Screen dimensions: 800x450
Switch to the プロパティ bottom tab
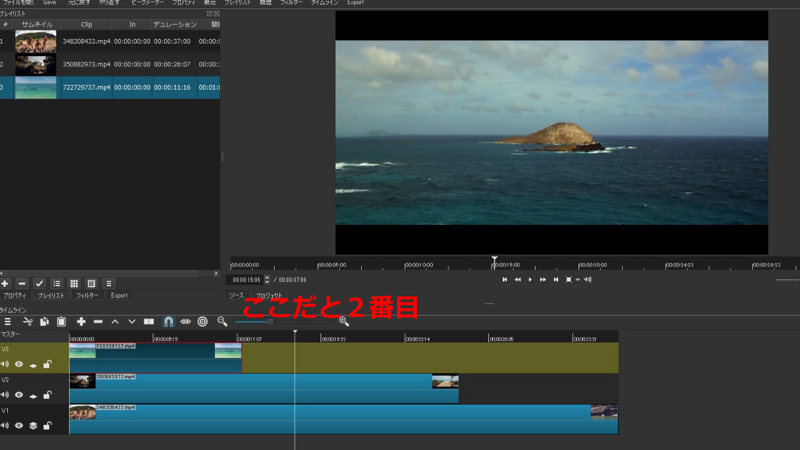pyautogui.click(x=14, y=295)
